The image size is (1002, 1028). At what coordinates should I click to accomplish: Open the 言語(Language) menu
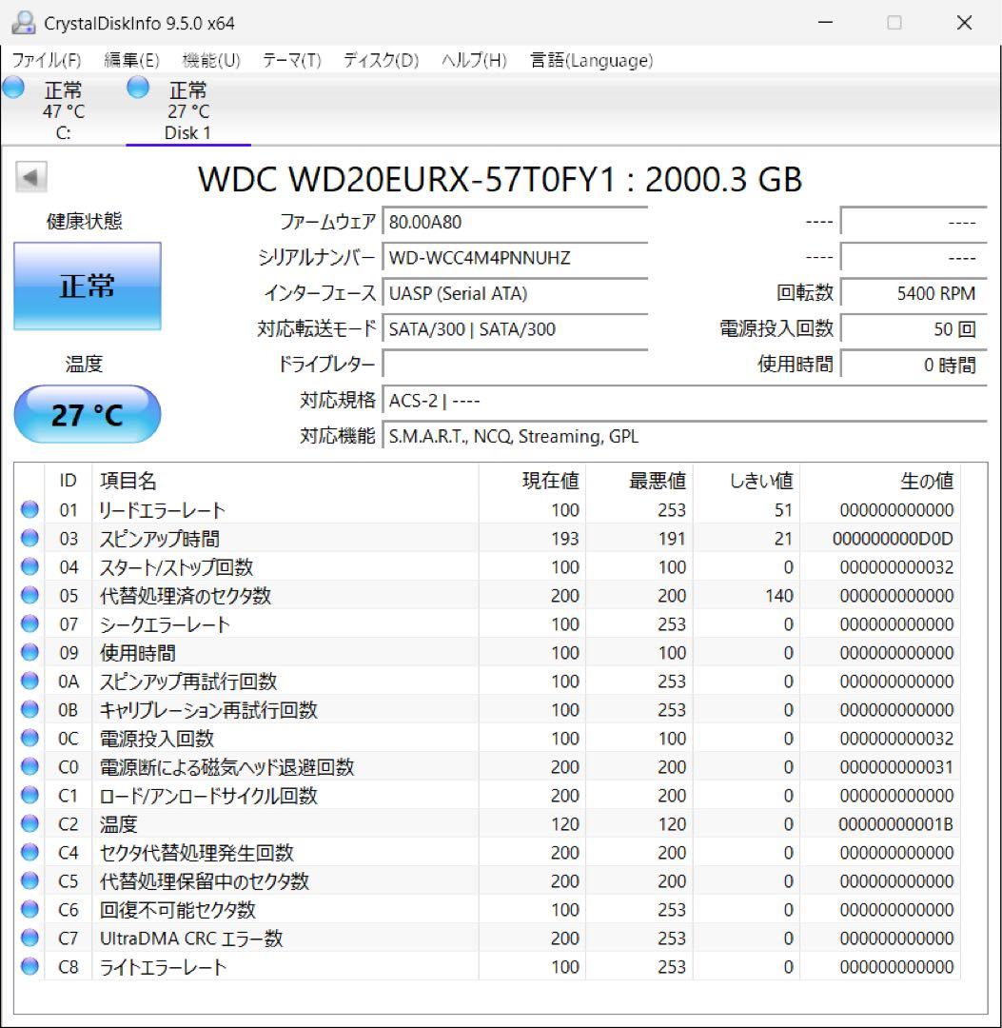pyautogui.click(x=590, y=60)
